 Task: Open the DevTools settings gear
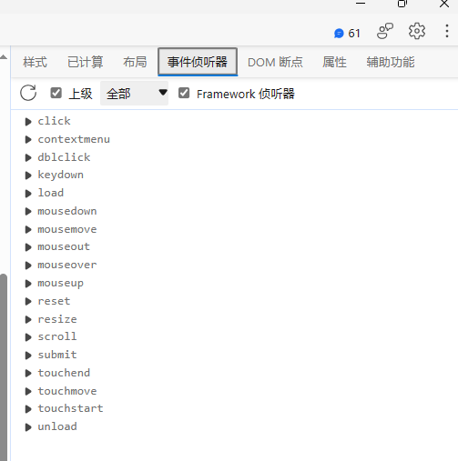(x=417, y=31)
